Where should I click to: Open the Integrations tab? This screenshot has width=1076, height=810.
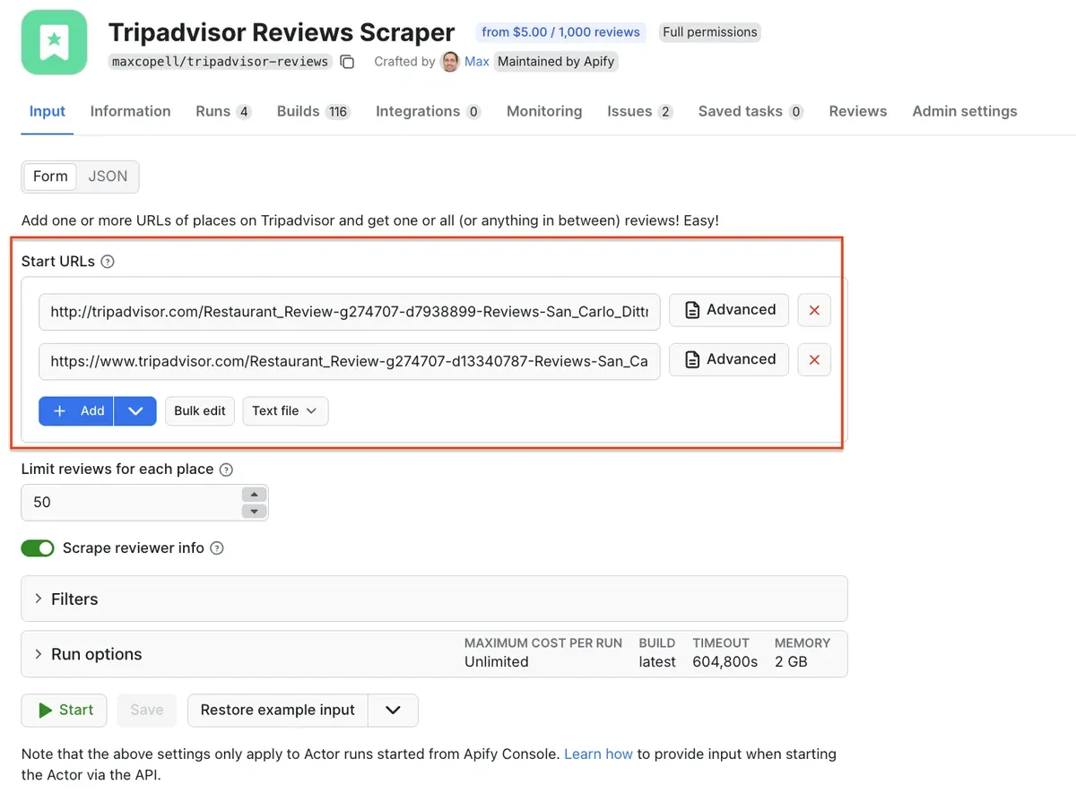tap(429, 111)
